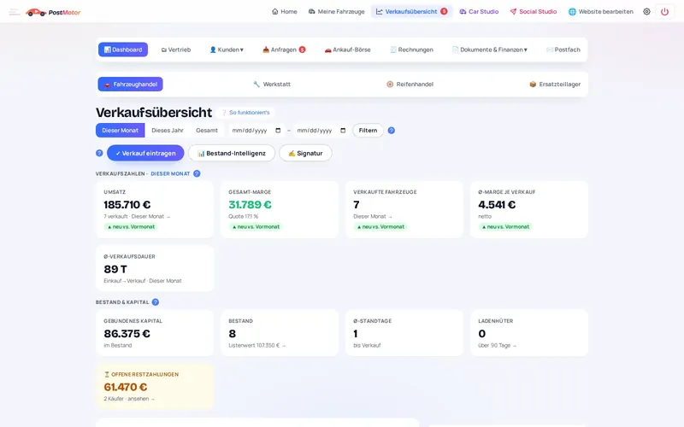Click the Bestand card's Listenwert 107.350 € link
The image size is (684, 427).
(x=257, y=346)
